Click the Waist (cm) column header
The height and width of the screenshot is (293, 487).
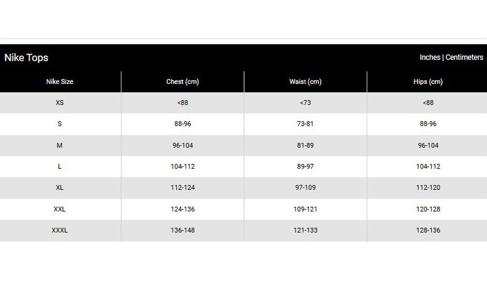coord(305,82)
